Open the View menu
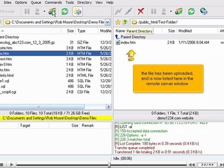 point(99,2)
